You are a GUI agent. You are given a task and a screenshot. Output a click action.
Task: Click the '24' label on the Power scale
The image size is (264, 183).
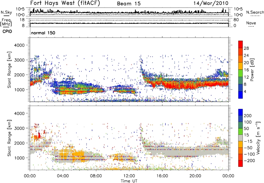click(x=246, y=55)
